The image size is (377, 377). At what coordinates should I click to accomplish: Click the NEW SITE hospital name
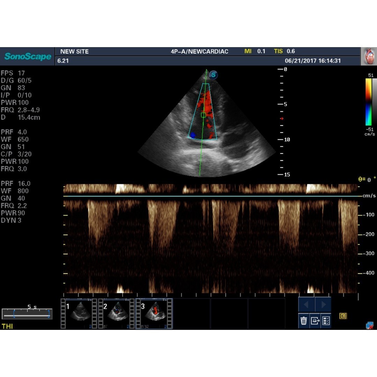(x=75, y=51)
